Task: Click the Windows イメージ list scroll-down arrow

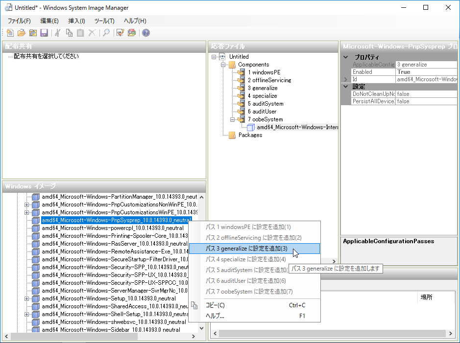Action: click(x=201, y=328)
